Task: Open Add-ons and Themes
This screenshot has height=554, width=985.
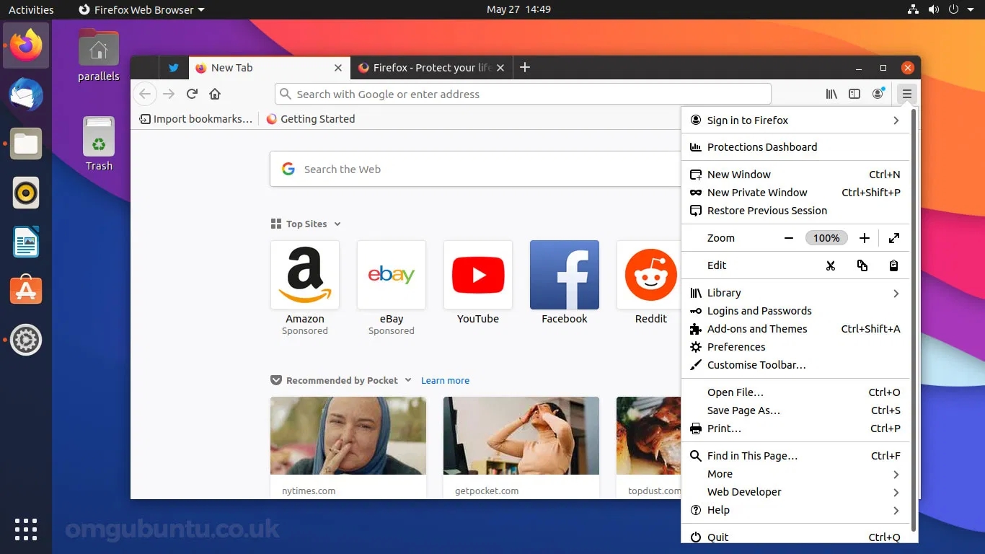Action: 795,329
